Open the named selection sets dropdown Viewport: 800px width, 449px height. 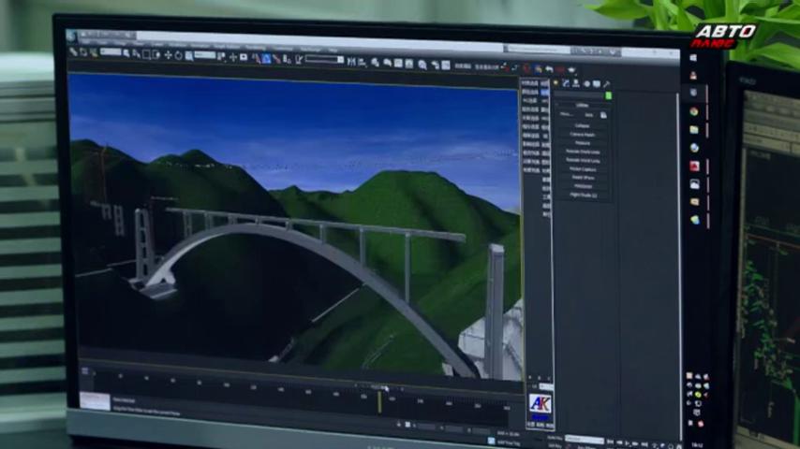(324, 60)
